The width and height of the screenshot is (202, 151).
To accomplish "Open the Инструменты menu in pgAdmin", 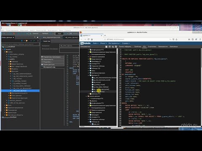I will (x=114, y=43).
